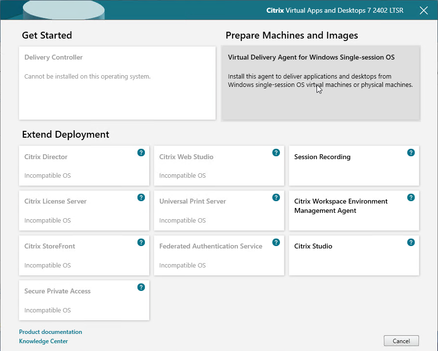Select the Citrix Studio tile
438x351 pixels.
point(354,255)
